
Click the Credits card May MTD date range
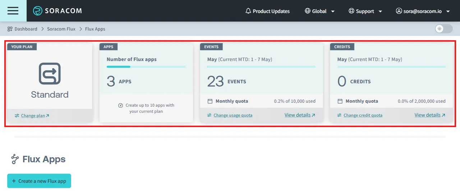370,59
